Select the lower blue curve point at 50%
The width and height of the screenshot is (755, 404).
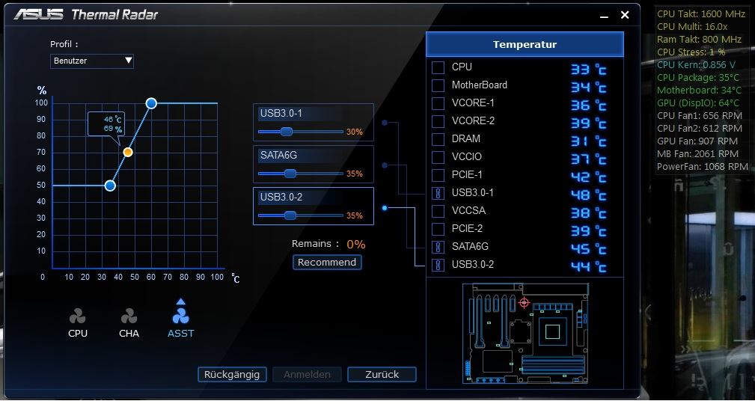click(x=110, y=186)
